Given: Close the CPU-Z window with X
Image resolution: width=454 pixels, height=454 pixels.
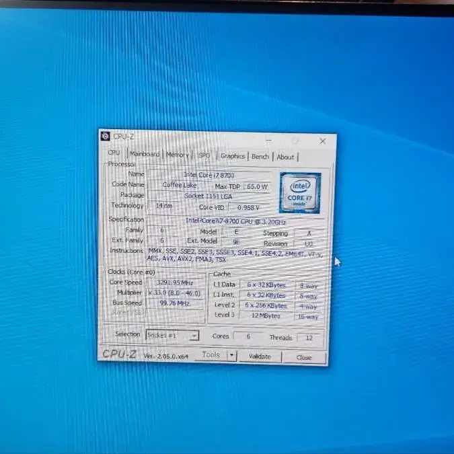Looking at the screenshot, I should click(x=323, y=141).
